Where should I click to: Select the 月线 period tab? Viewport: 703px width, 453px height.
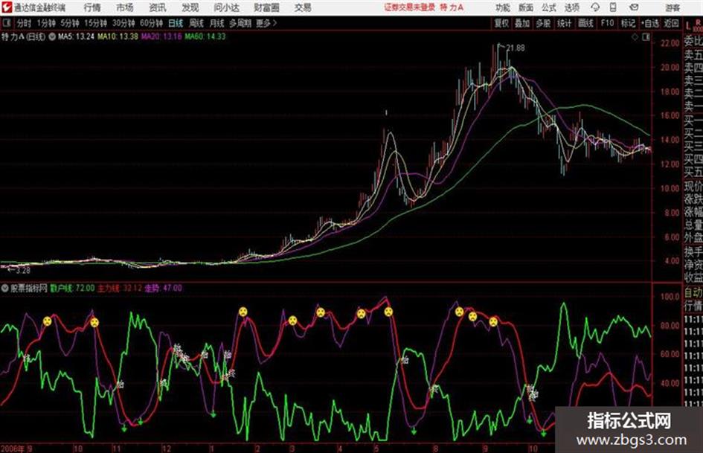(x=216, y=23)
